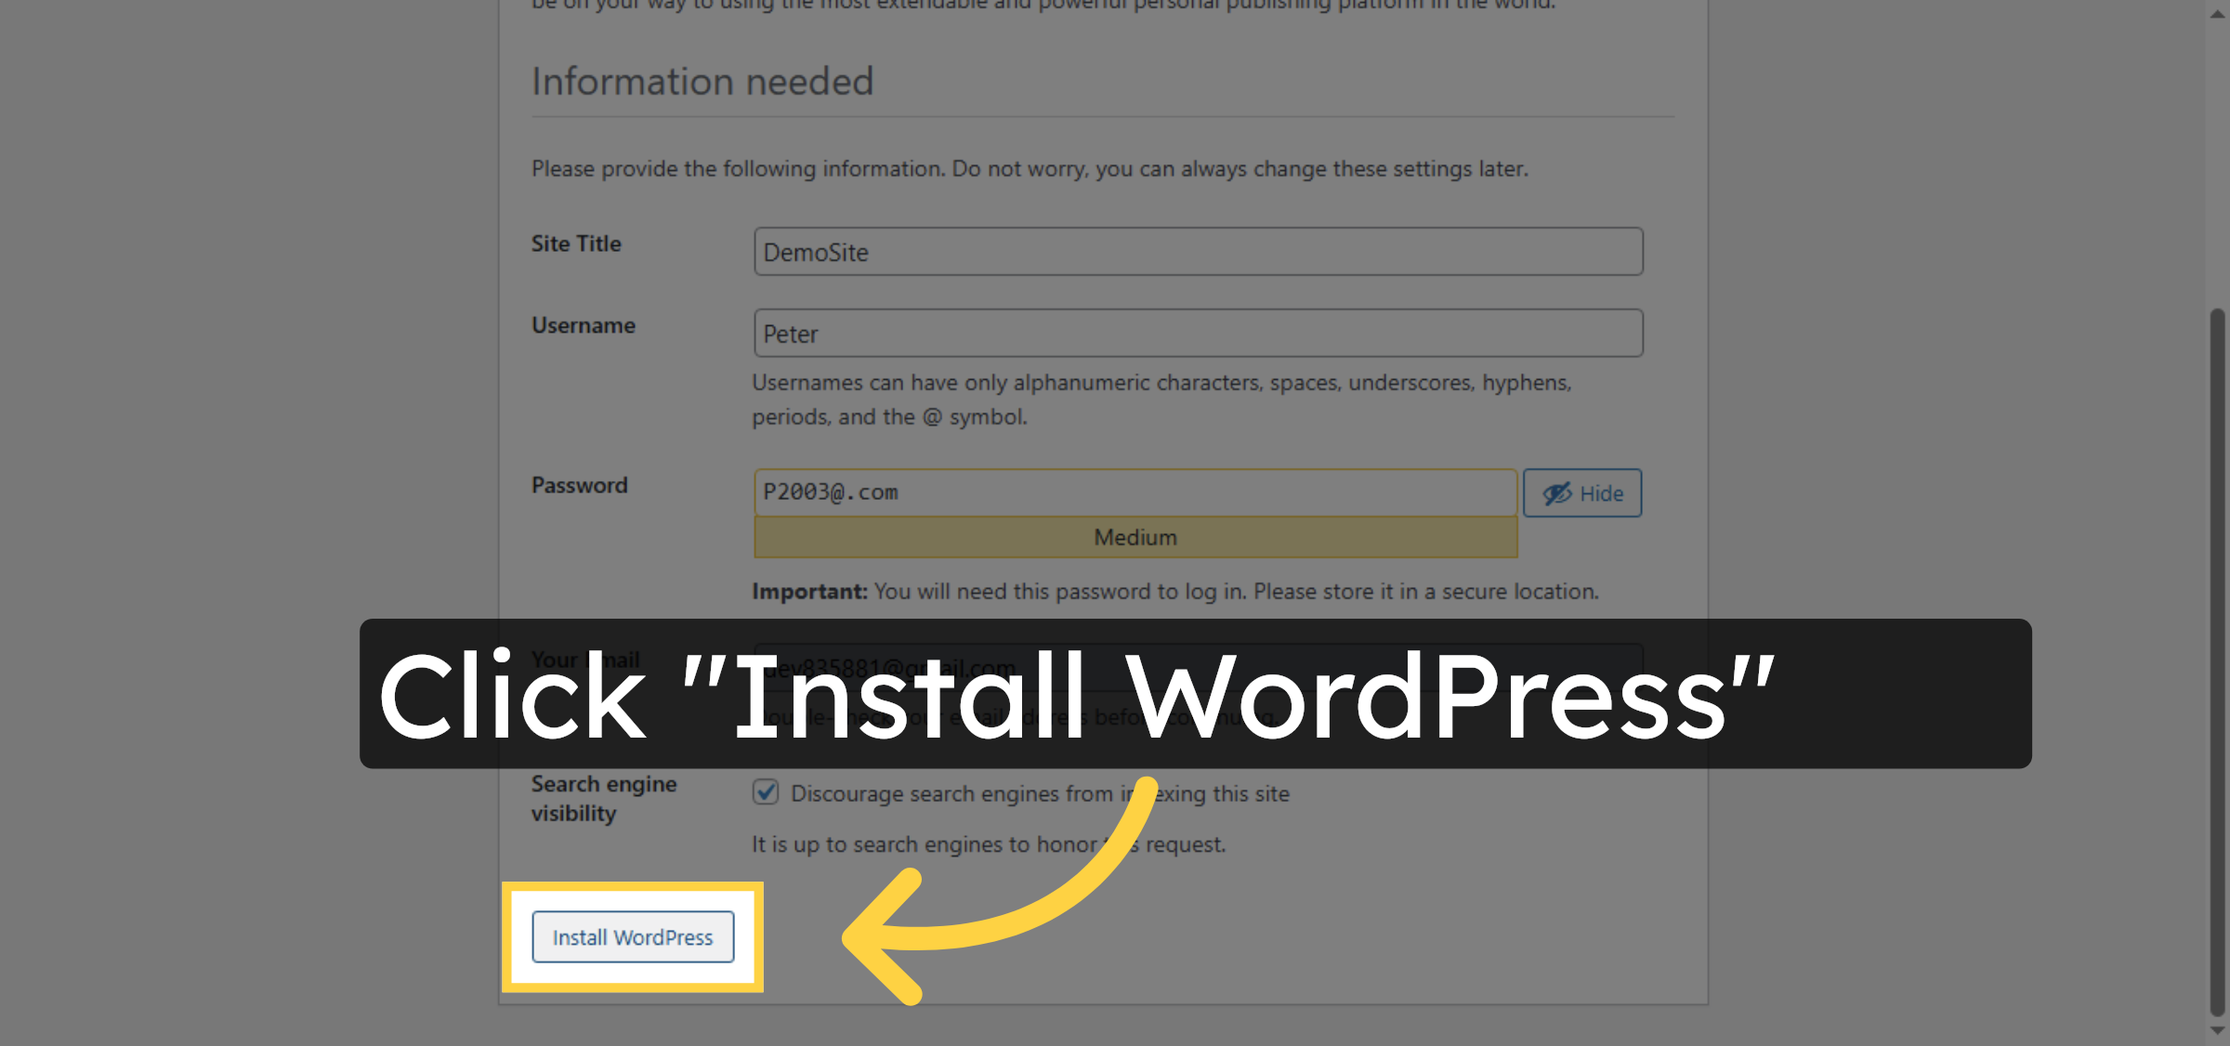This screenshot has width=2230, height=1046.
Task: Click the yellow "Medium" password strength indicator
Action: pyautogui.click(x=1134, y=537)
